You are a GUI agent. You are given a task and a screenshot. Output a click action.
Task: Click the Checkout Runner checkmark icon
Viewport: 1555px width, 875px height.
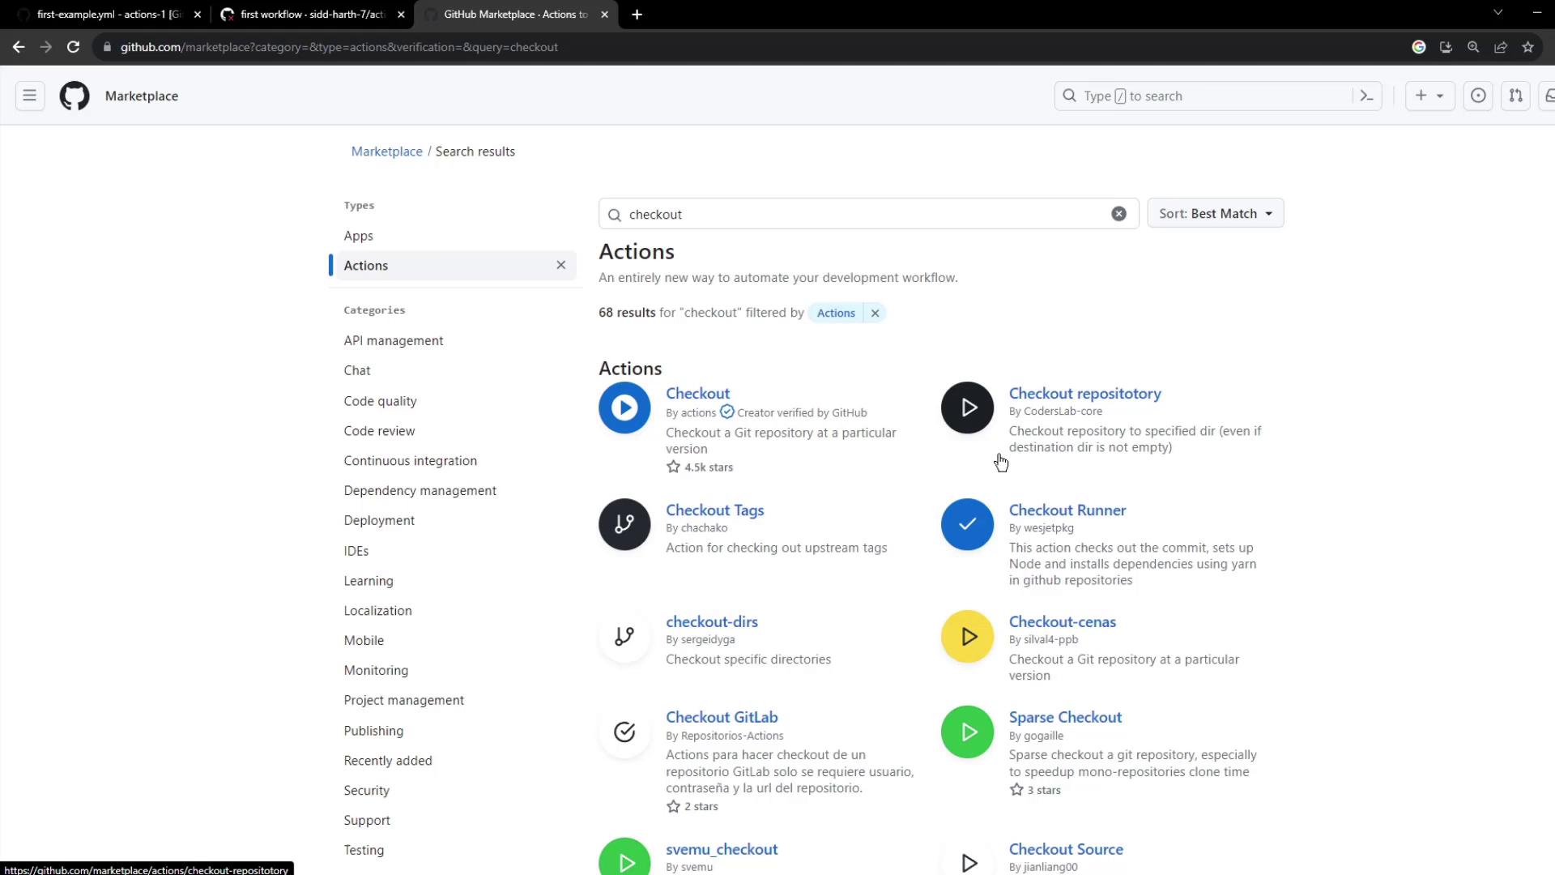click(967, 524)
